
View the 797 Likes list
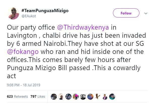pos(37,96)
